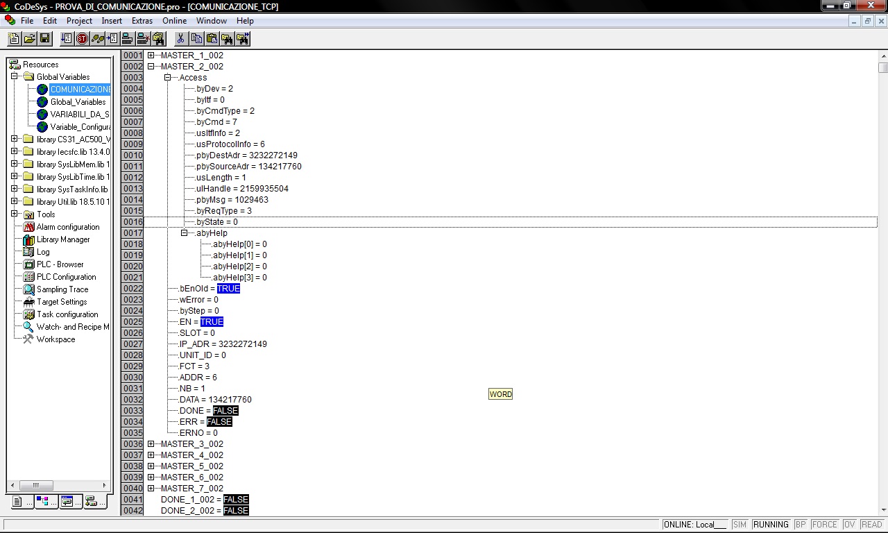Image resolution: width=888 pixels, height=533 pixels.
Task: Toggle the DONE FALSE value
Action: 225,410
